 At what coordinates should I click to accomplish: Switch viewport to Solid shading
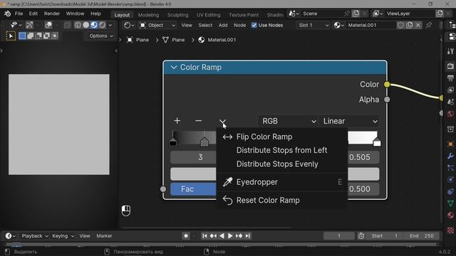click(x=85, y=26)
